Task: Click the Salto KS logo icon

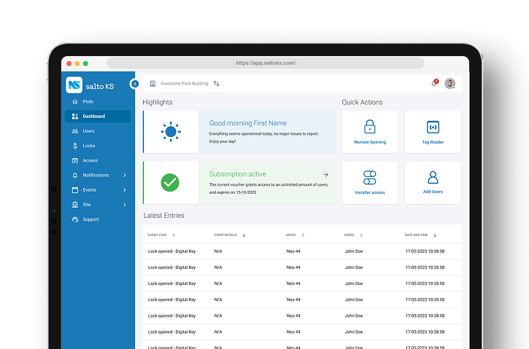Action: (74, 85)
